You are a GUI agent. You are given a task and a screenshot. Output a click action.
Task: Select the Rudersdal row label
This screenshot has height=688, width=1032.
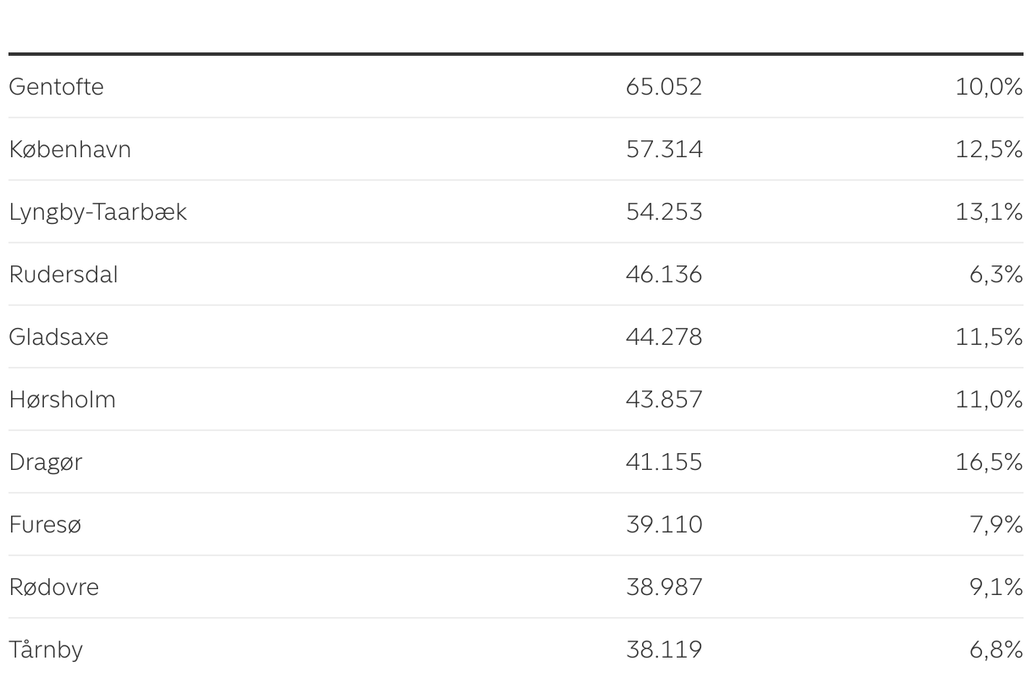click(63, 275)
